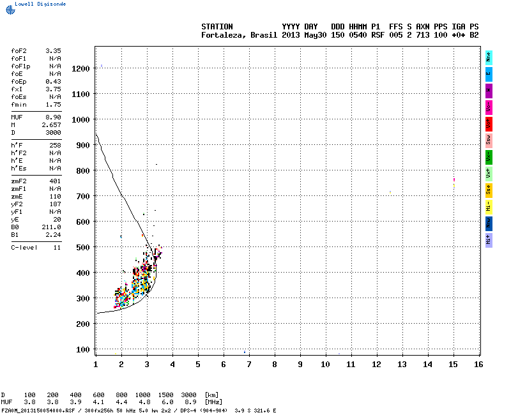Viewport: 511px width, 415px height.
Task: Click the B0 value 211.0
Action: 51,227
